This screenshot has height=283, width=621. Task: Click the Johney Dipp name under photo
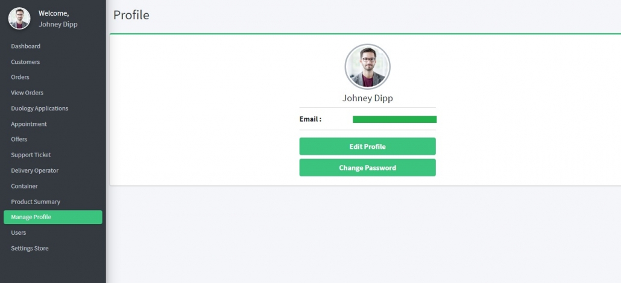coord(368,98)
